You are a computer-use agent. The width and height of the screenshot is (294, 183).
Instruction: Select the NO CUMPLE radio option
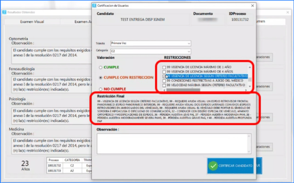click(100, 89)
